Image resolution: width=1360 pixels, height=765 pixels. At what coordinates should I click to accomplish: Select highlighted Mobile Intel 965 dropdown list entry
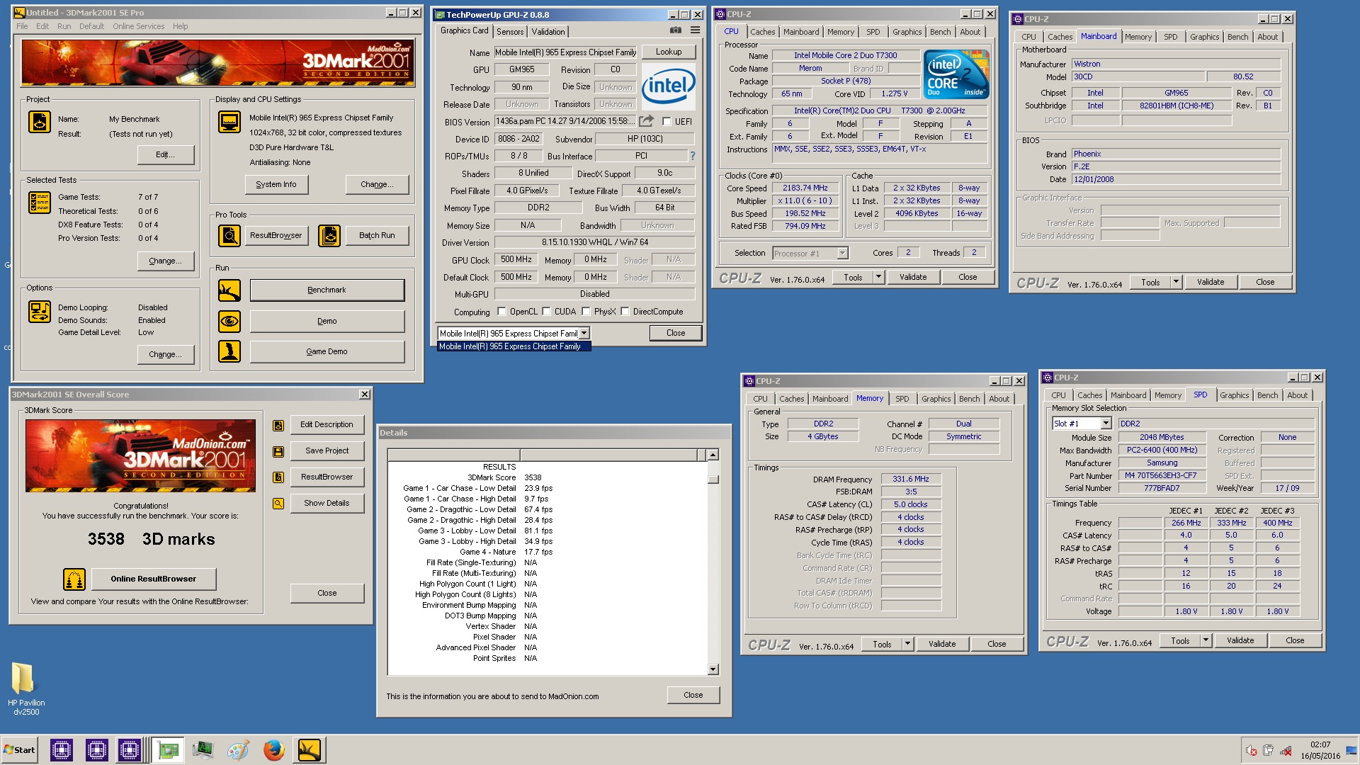click(x=514, y=346)
